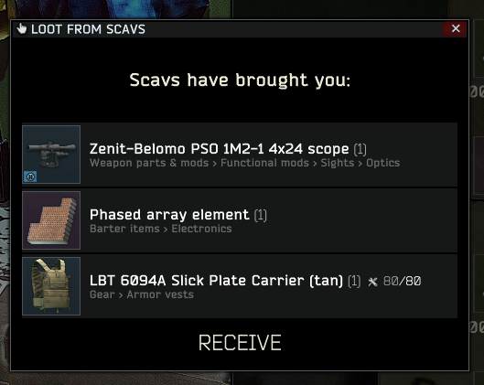Open the Barter items category

tap(124, 229)
